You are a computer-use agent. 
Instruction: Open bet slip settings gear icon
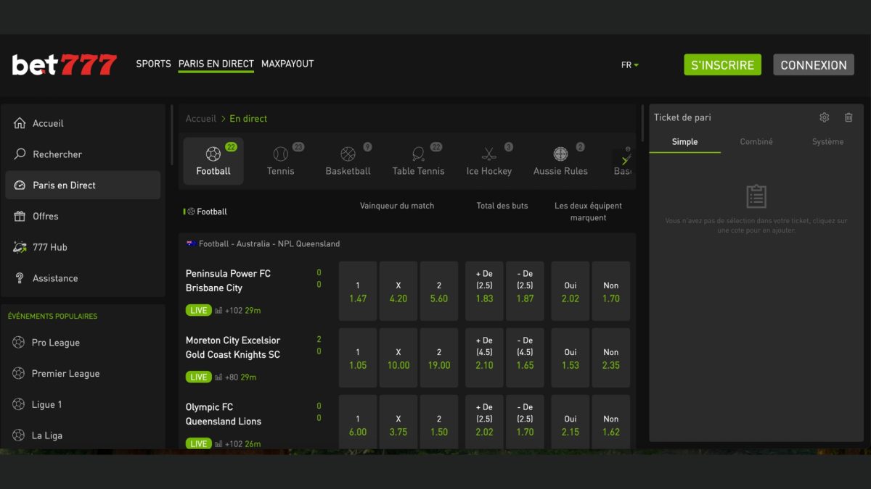(824, 117)
